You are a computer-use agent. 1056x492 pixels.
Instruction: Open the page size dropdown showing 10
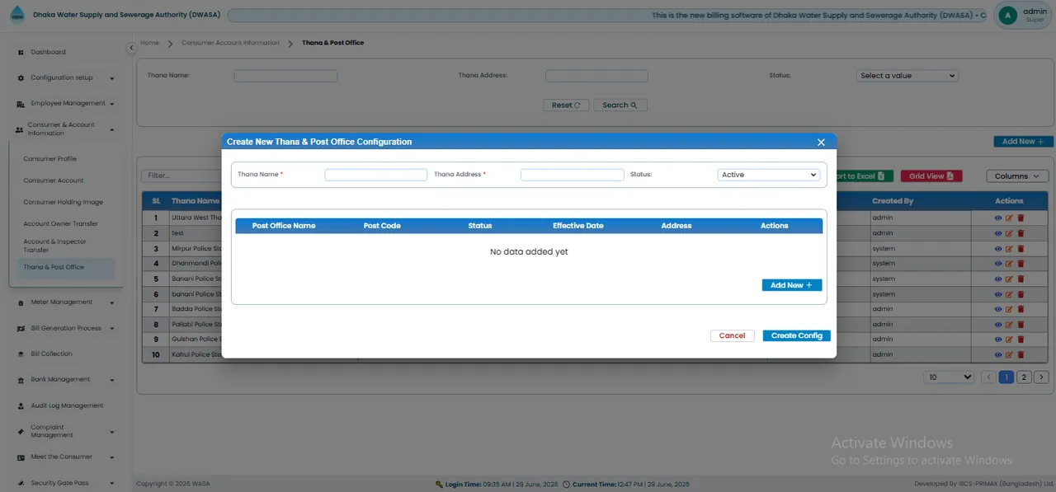949,377
